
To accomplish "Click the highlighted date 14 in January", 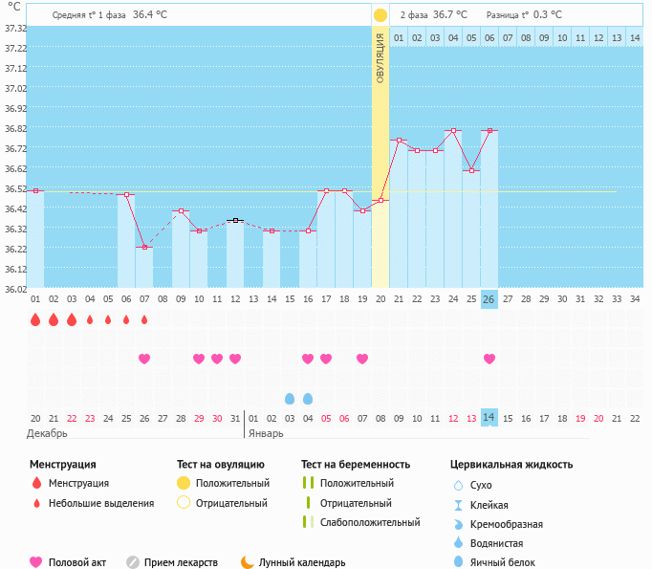I will pos(489,418).
